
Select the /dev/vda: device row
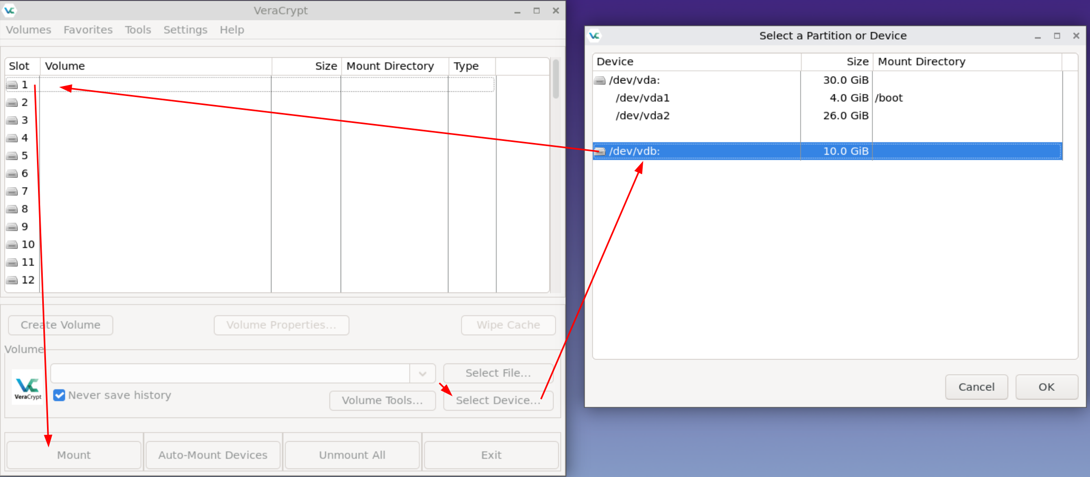(x=827, y=80)
